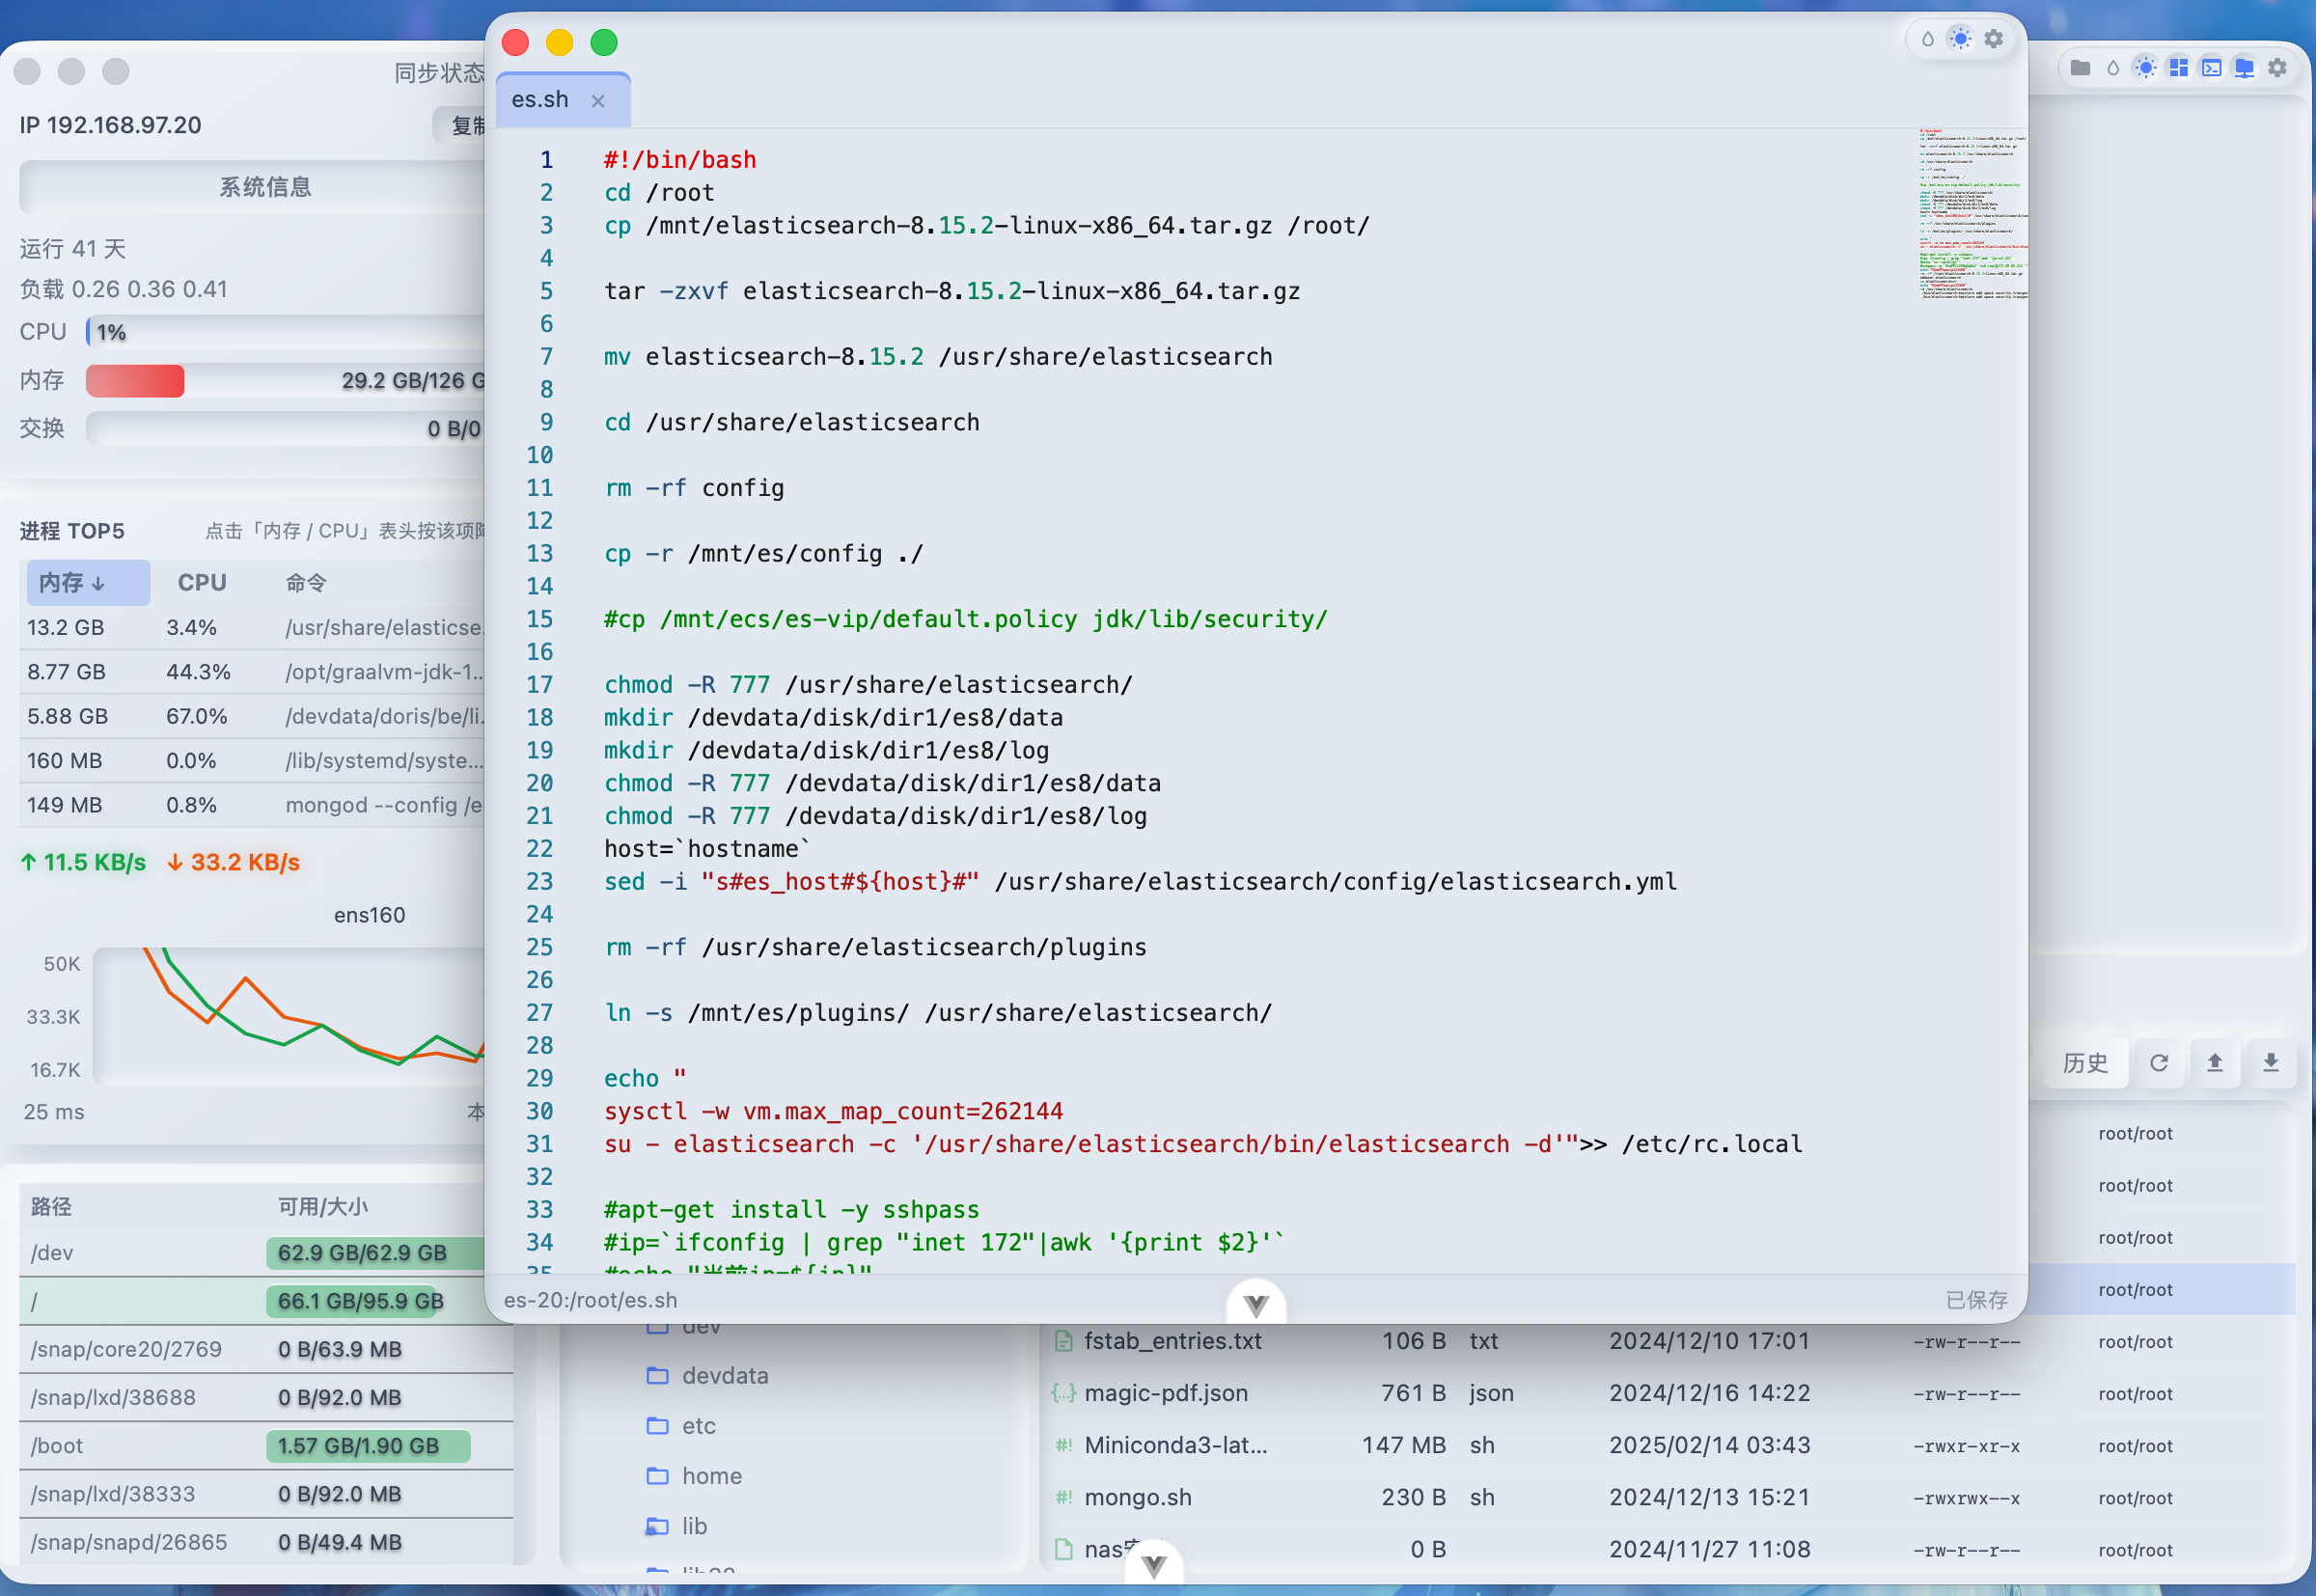The height and width of the screenshot is (1596, 2316).
Task: Click line number 23 in the editor gutter
Action: coord(540,882)
